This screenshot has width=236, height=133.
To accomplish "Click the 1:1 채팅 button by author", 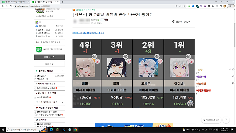I will pos(104,20).
